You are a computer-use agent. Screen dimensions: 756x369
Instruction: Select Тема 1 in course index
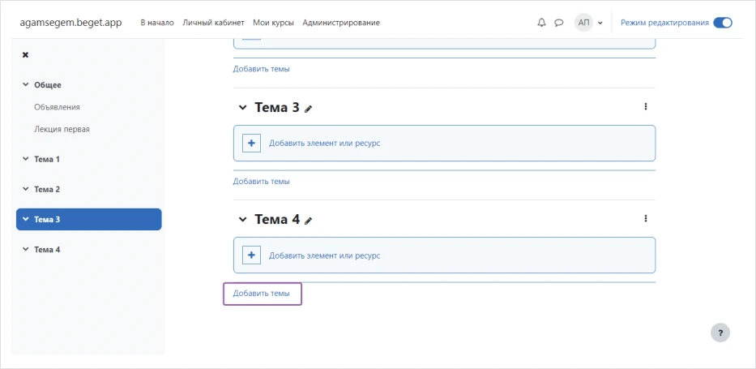coord(47,159)
